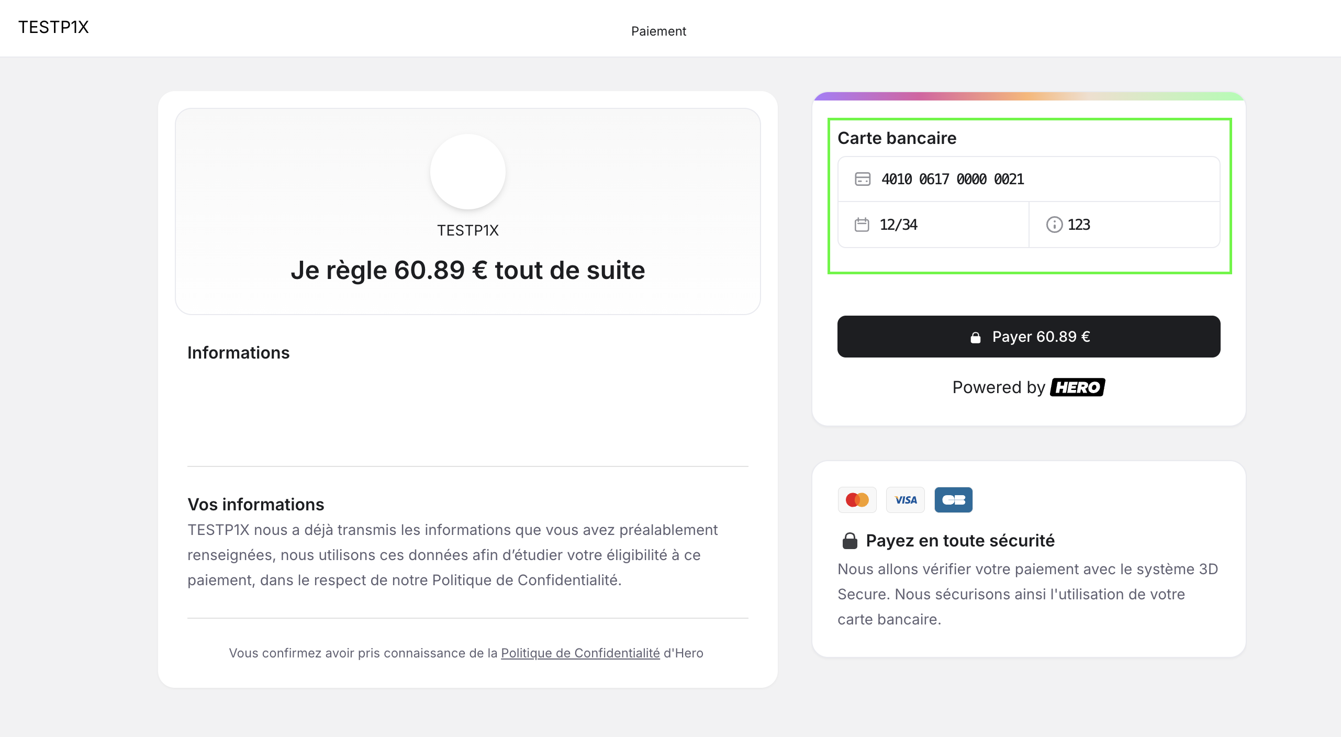Screen dimensions: 1341x737
Task: Click the Visa card logo
Action: (906, 500)
